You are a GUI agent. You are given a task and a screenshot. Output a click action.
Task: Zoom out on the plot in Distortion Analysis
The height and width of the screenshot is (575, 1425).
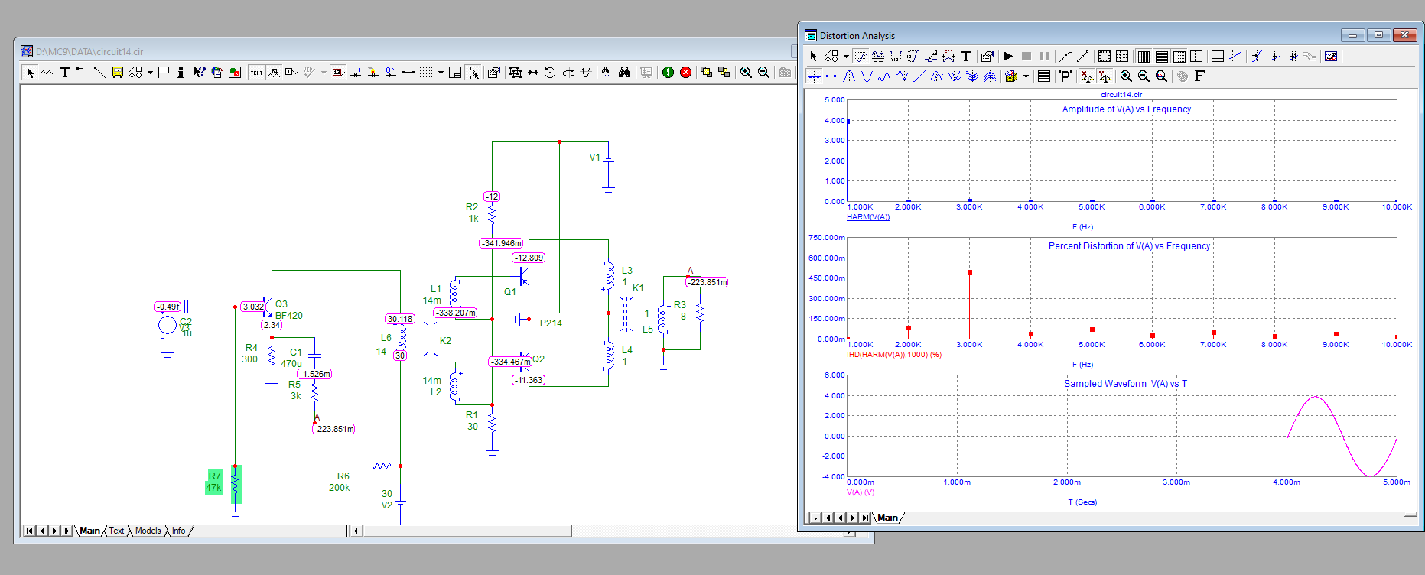coord(1144,76)
